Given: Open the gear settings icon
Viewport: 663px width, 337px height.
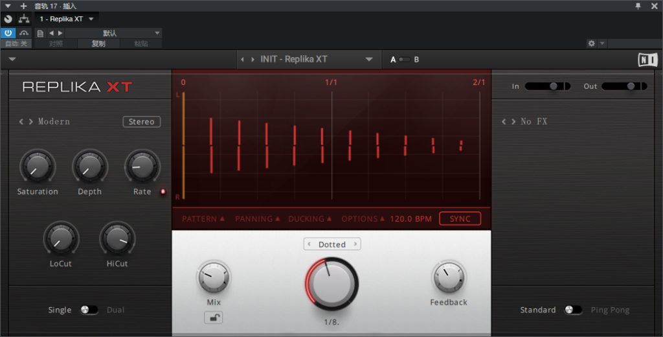Looking at the screenshot, I should coord(591,43).
